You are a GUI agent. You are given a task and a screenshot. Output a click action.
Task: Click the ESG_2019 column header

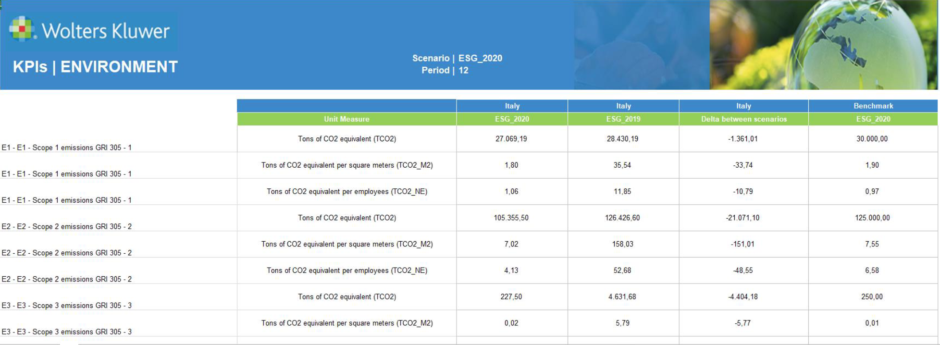point(623,119)
